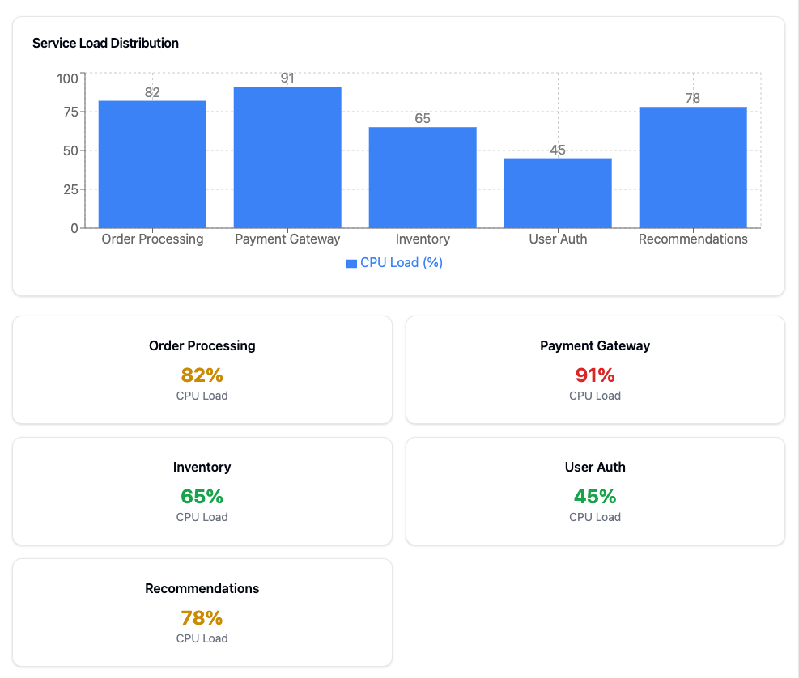Image resolution: width=799 pixels, height=678 pixels.
Task: Click the red 91% Payment Gateway value
Action: pyautogui.click(x=595, y=375)
